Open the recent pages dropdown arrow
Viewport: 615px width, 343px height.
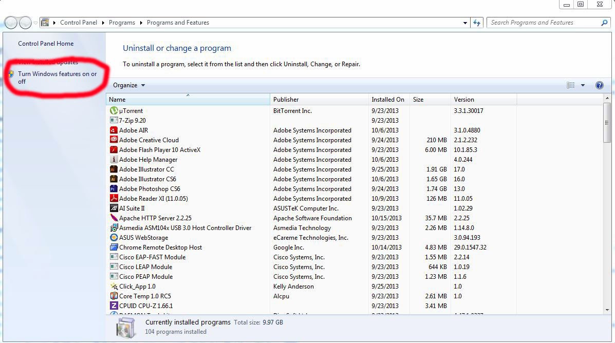pyautogui.click(x=35, y=23)
